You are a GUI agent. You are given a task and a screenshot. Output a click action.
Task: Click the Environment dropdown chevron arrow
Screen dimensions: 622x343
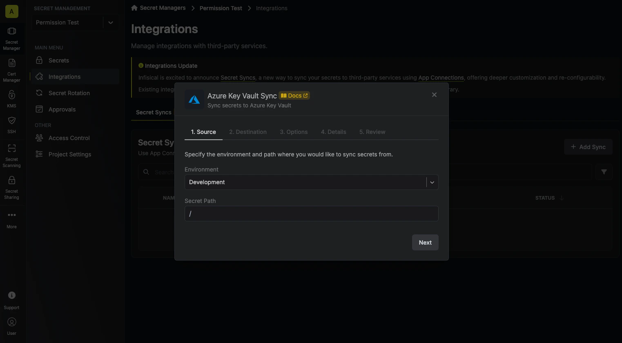click(432, 182)
